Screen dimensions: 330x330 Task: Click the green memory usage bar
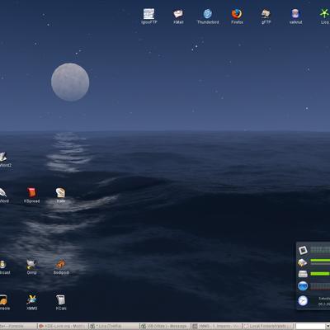[320, 261]
